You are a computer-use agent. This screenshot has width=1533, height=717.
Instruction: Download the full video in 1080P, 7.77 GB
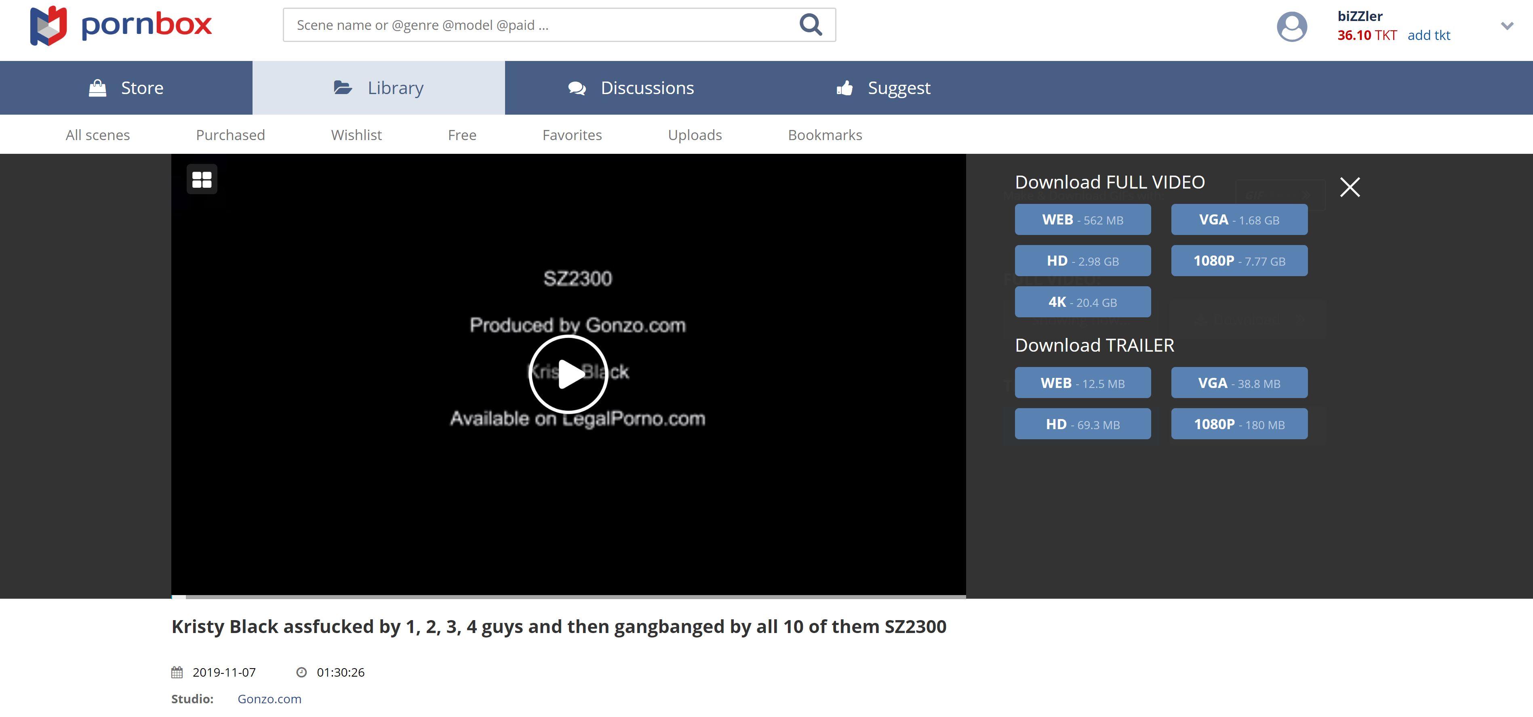pos(1238,261)
